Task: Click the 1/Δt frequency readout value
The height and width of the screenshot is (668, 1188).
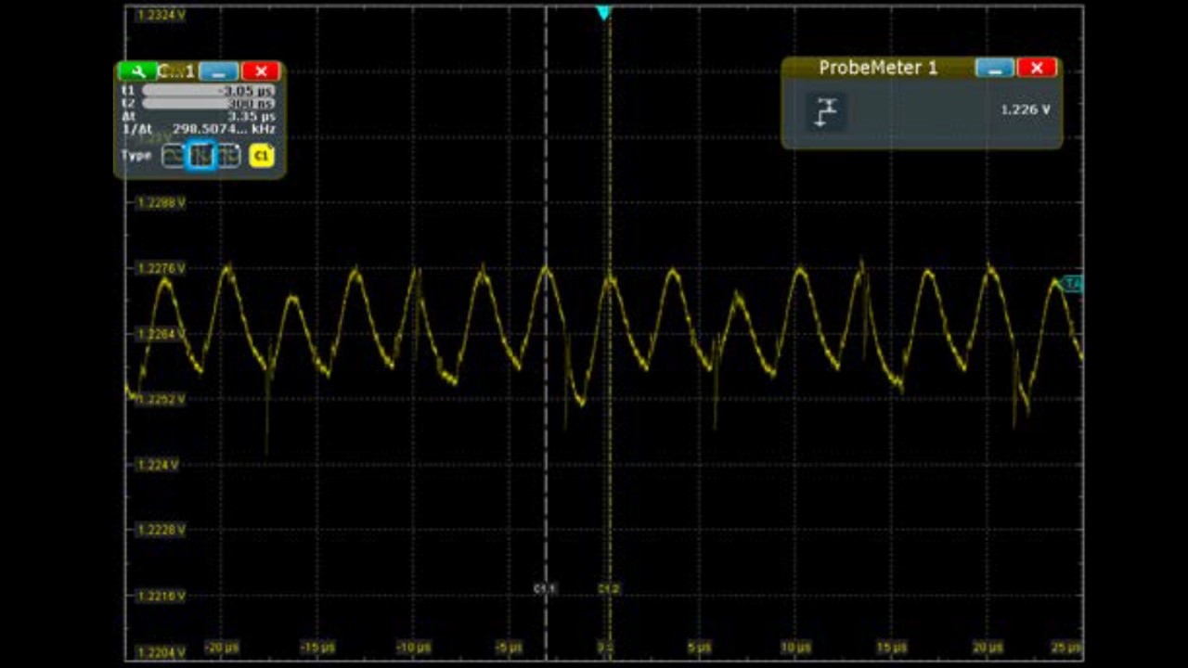Action: (x=224, y=129)
